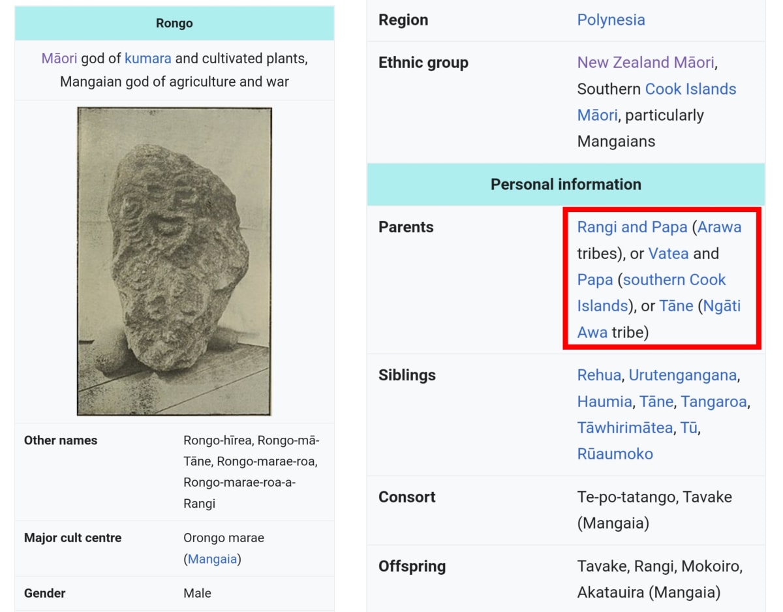Open the Polynesia region link
Screen dimensions: 783x612
(611, 20)
